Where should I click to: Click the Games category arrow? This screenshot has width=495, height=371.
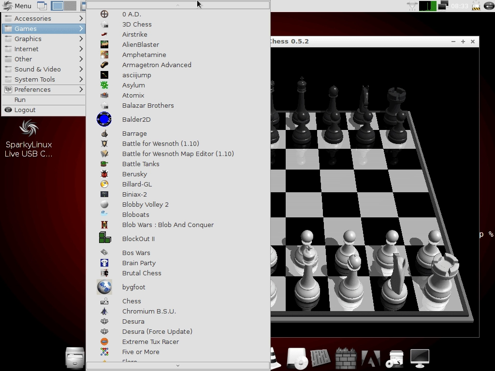pos(81,29)
